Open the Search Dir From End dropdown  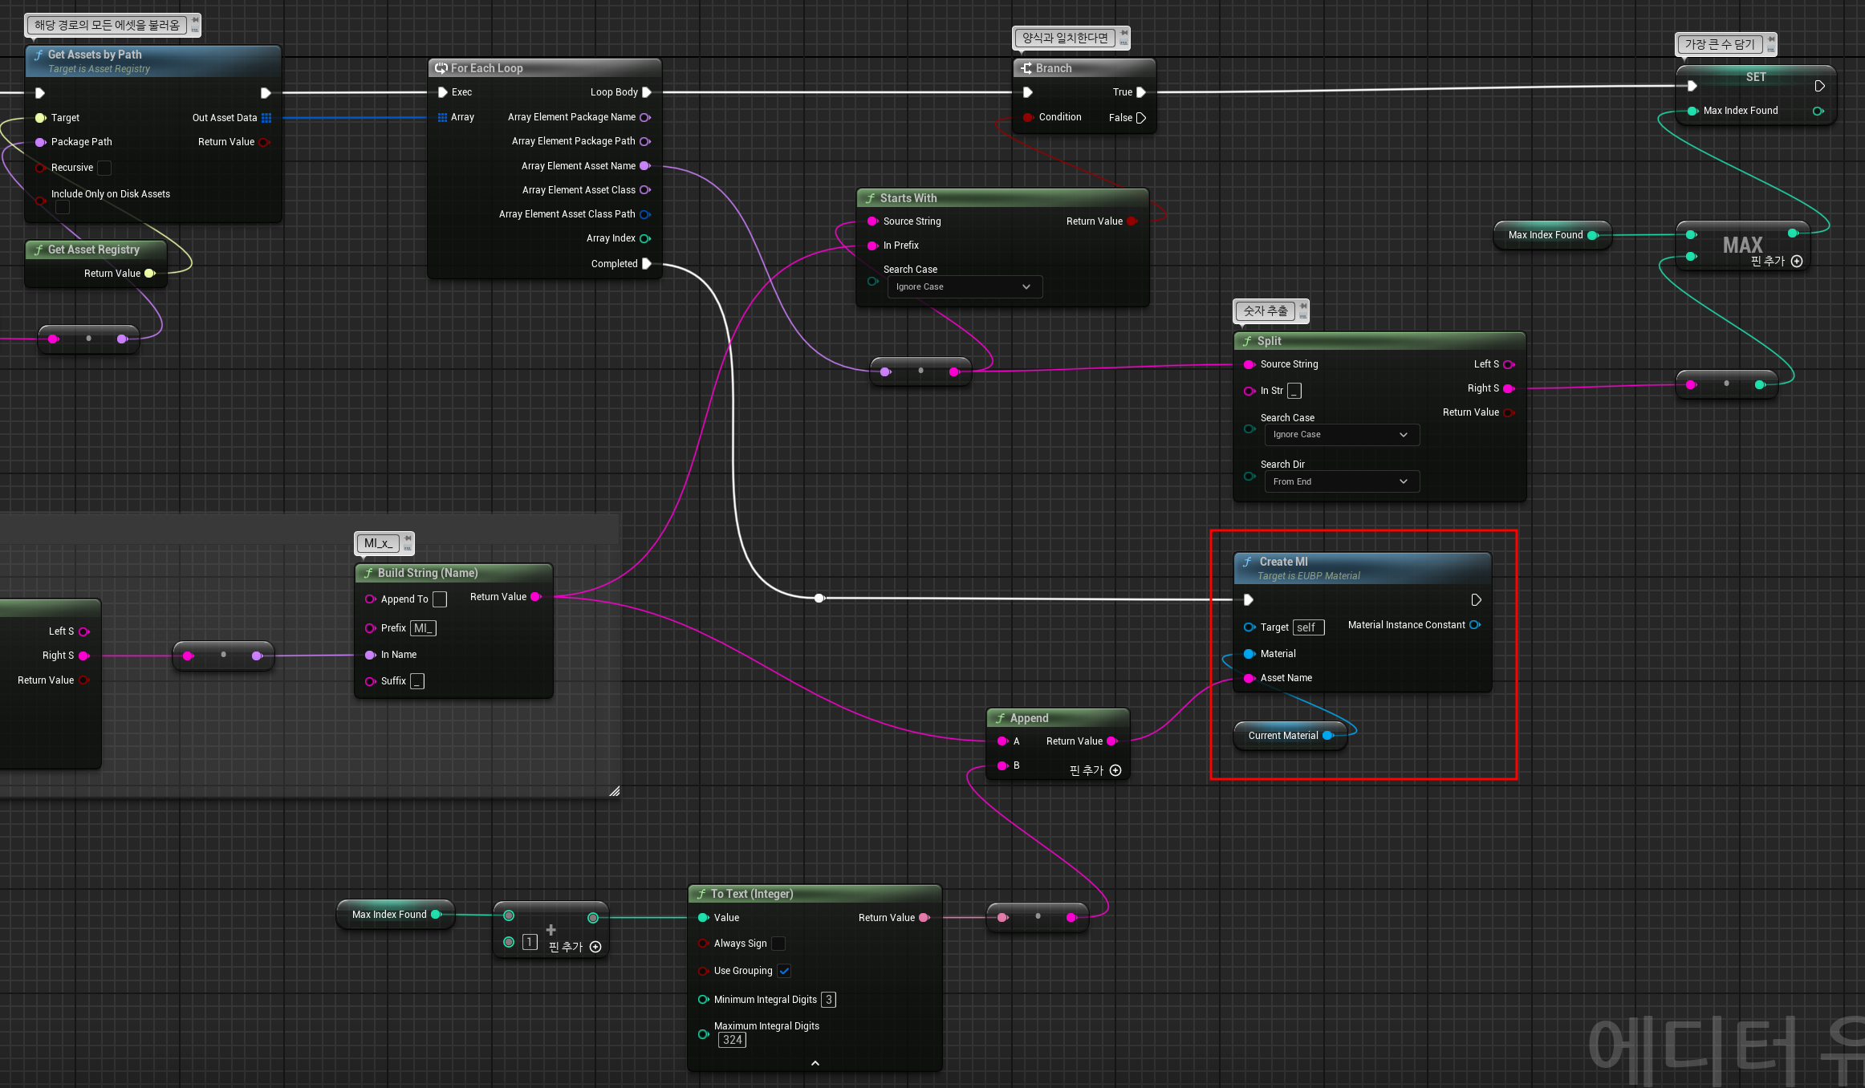[x=1341, y=481]
